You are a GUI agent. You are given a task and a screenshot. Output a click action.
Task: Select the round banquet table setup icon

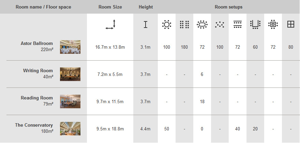(x=166, y=25)
